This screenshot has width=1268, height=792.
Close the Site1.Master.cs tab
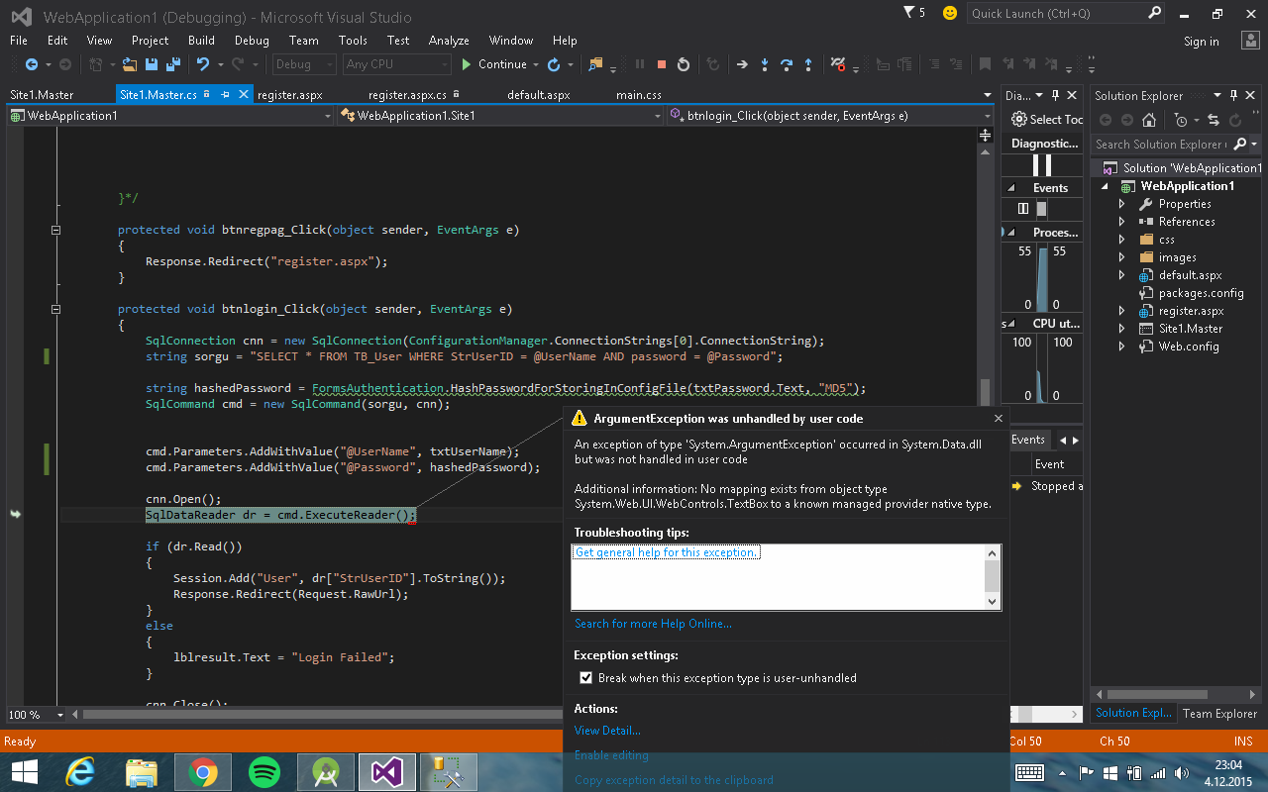click(244, 95)
